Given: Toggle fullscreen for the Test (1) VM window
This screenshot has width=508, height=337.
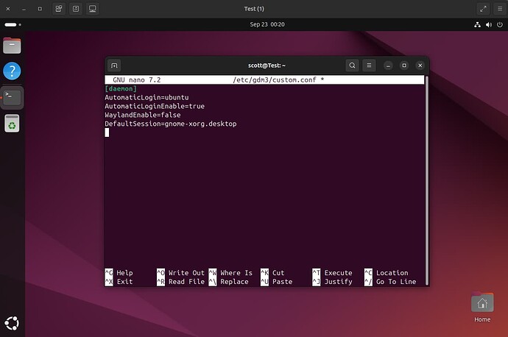Looking at the screenshot, I should coord(483,9).
